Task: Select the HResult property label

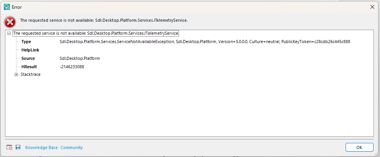Action: [29, 67]
